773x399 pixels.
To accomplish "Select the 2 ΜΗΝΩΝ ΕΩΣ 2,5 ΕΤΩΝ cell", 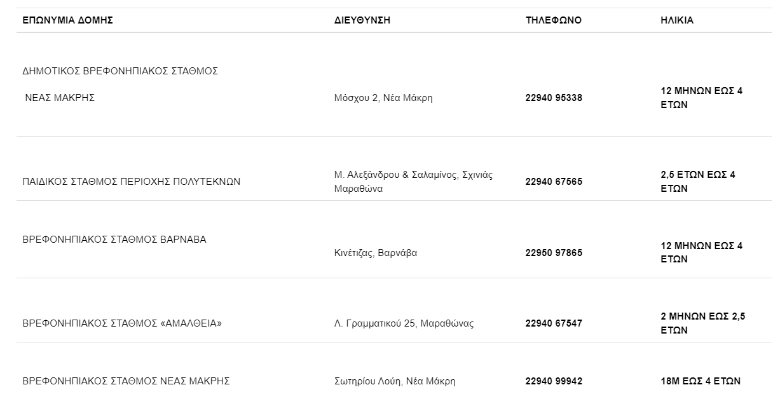I will [x=702, y=323].
